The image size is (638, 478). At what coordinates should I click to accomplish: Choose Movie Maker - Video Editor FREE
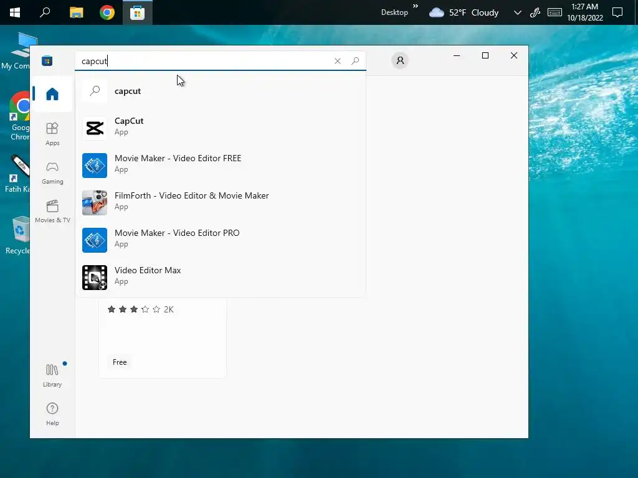click(220, 165)
